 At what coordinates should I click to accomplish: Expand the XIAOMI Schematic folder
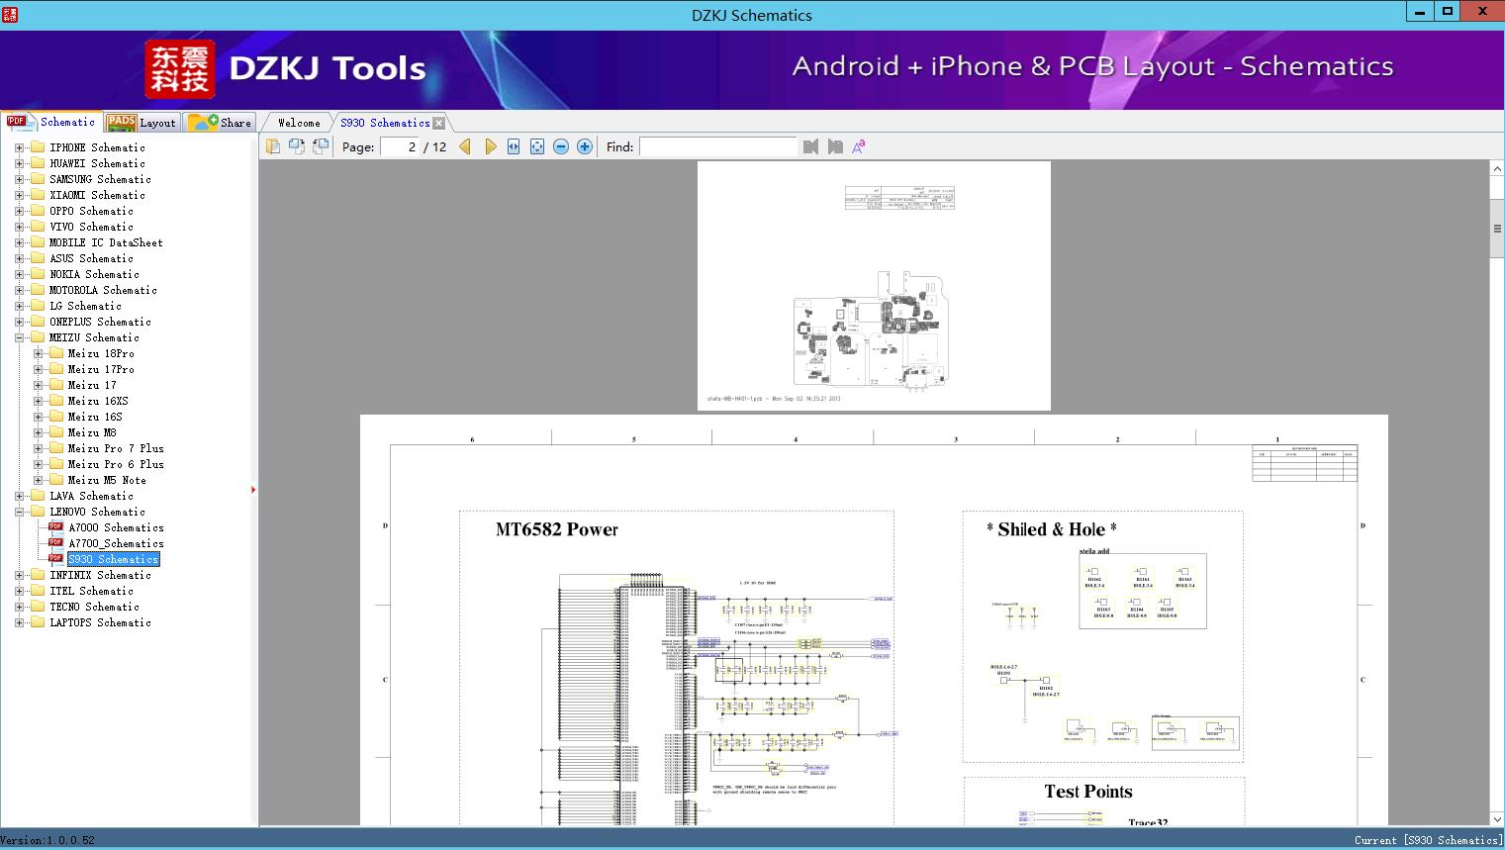(19, 195)
